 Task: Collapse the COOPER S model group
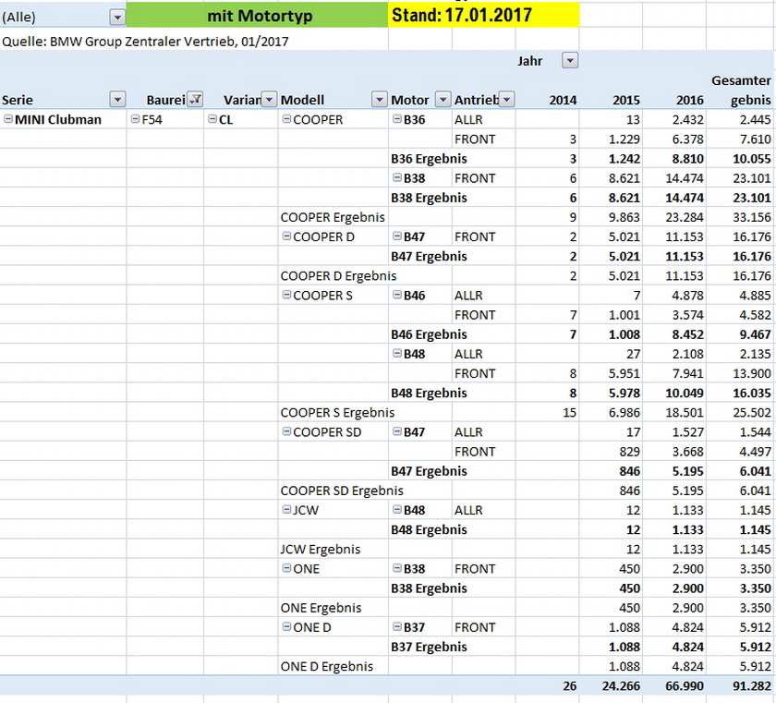(x=286, y=295)
